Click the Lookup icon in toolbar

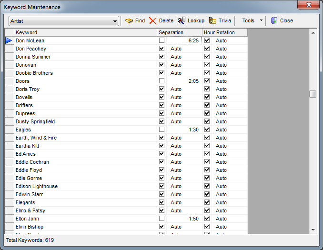(182, 21)
